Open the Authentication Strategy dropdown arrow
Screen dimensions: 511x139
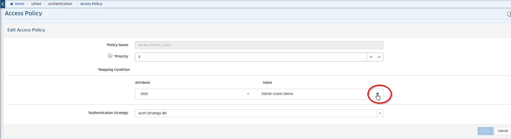coord(380,113)
